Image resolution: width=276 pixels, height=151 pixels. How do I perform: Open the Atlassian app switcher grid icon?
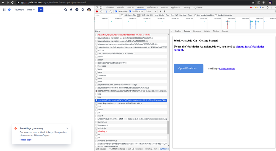4,10
